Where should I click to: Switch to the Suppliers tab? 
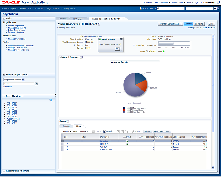(66, 126)
